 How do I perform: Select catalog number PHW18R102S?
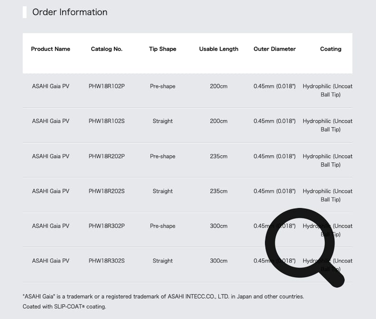[x=107, y=121]
